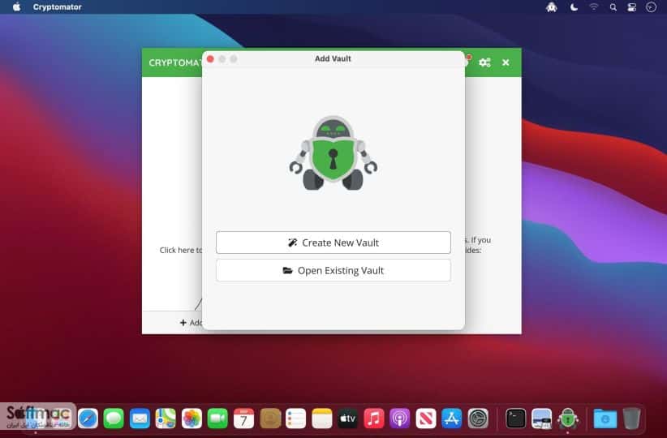The image size is (667, 438).
Task: Click Cryptomator robot icon in Dock
Action: (x=568, y=419)
